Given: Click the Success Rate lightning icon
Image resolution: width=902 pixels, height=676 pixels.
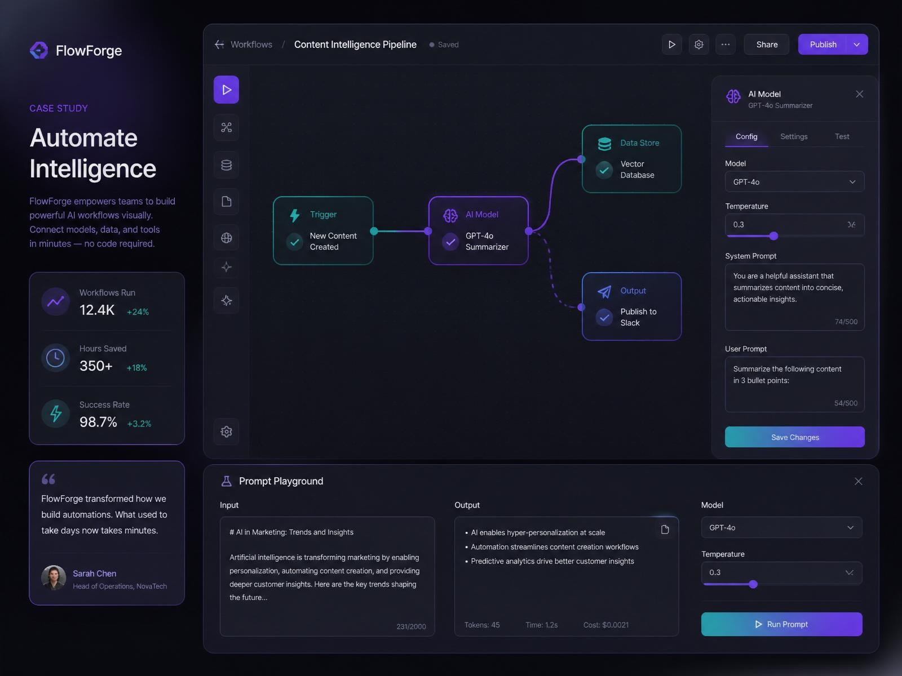Looking at the screenshot, I should (55, 413).
